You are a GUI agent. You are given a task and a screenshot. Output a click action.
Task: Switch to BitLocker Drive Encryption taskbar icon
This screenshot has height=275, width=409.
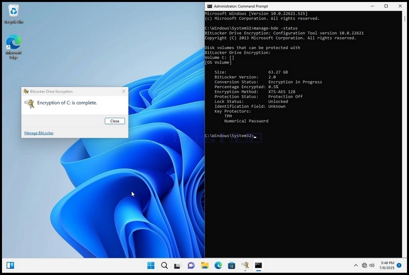[x=245, y=265]
